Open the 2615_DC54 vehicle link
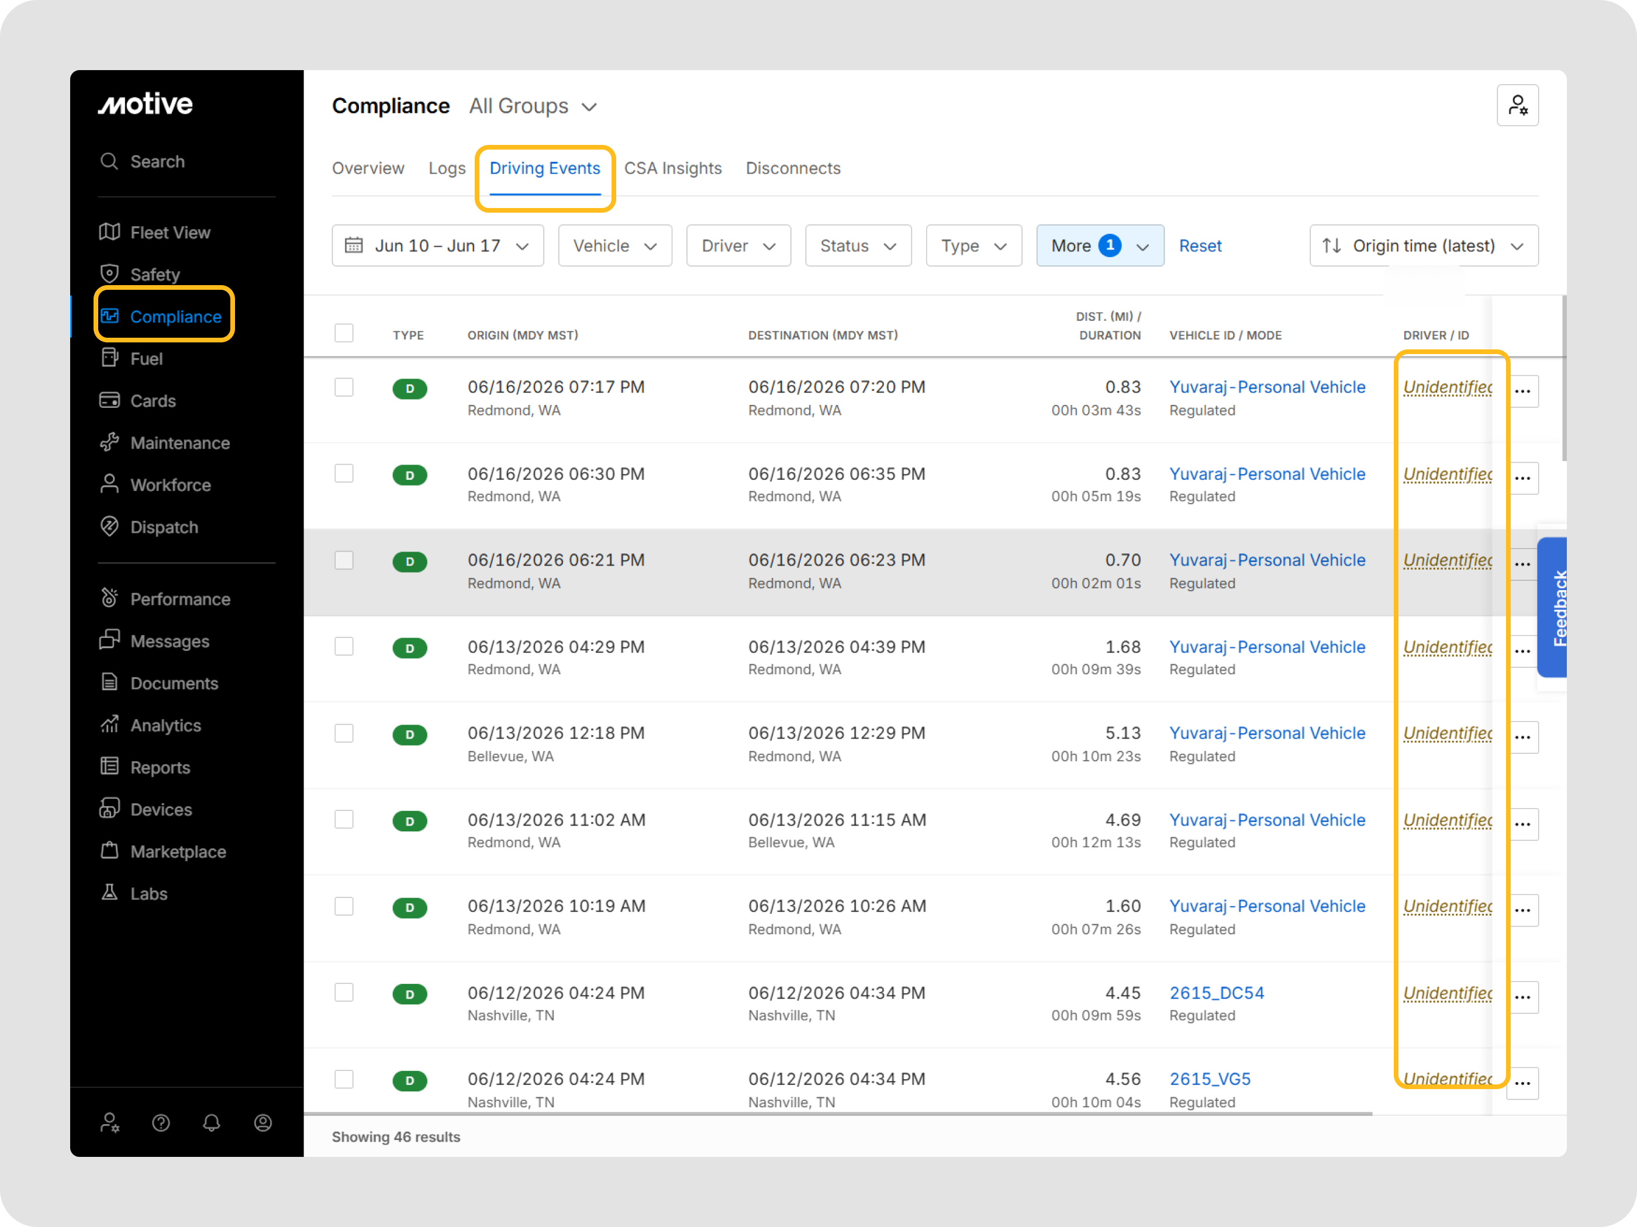1637x1227 pixels. coord(1217,993)
